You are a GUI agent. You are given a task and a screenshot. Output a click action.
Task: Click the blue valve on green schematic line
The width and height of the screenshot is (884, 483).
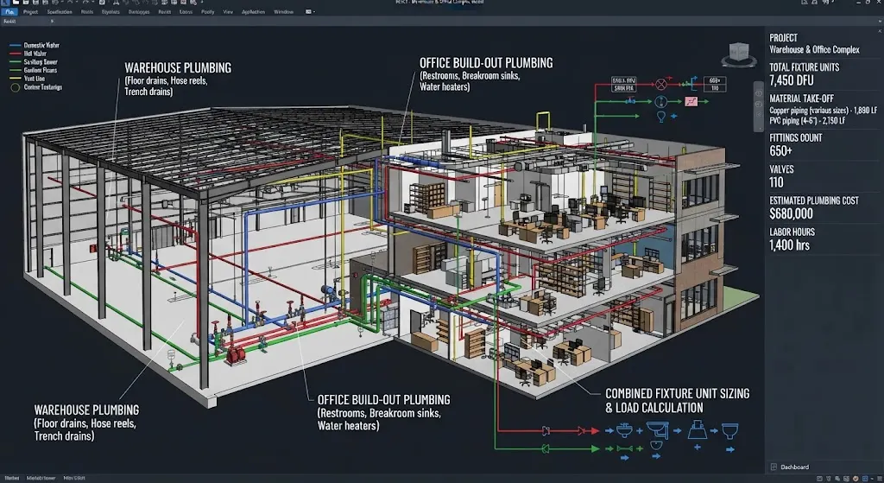click(x=631, y=101)
